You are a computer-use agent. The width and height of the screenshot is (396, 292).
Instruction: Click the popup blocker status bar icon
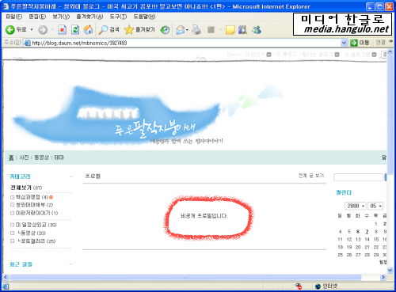click(299, 286)
